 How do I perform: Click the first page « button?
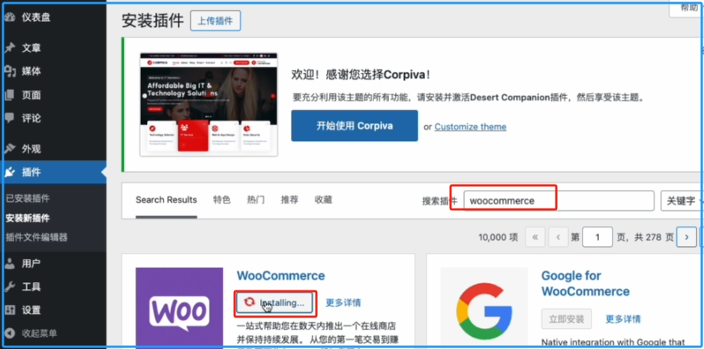(535, 237)
